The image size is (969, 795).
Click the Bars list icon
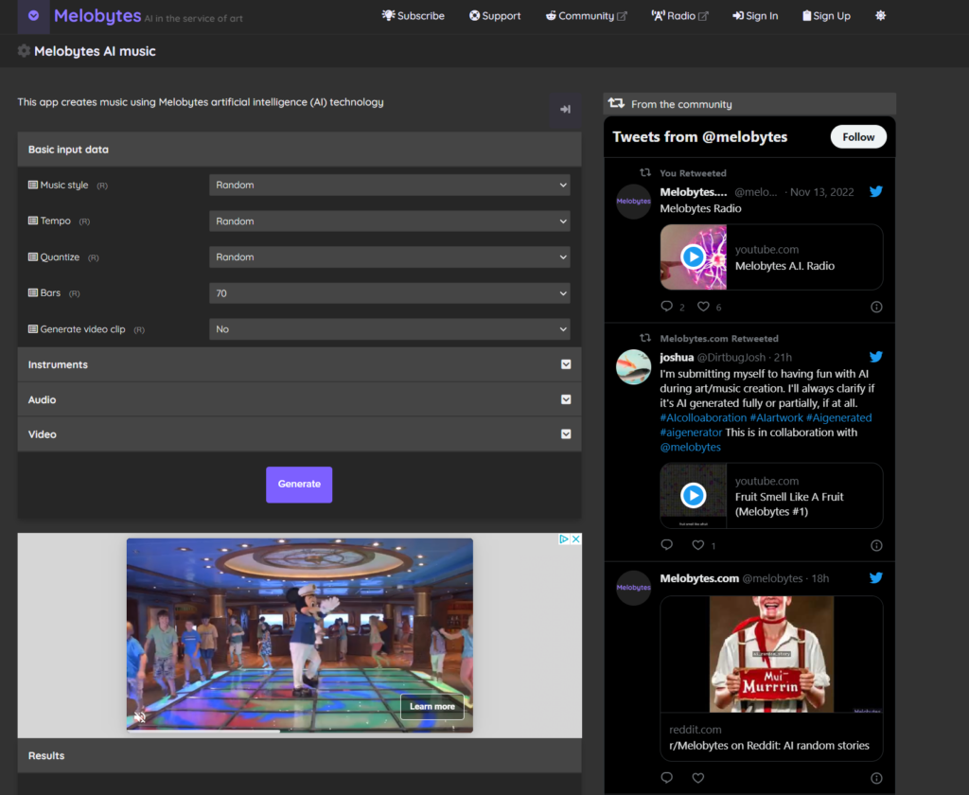pyautogui.click(x=33, y=293)
